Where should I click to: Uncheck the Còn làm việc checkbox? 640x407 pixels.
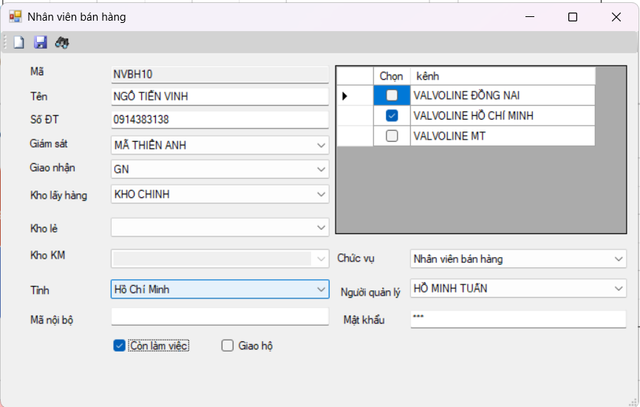119,346
